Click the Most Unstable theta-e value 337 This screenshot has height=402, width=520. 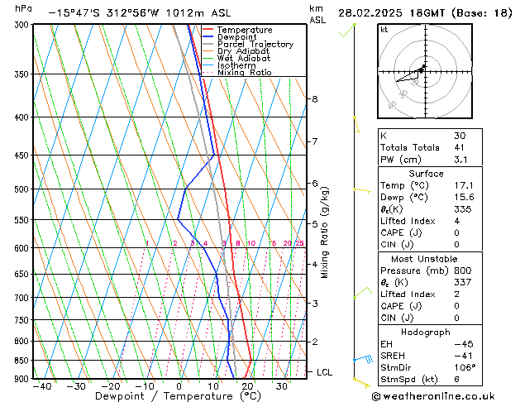(x=463, y=282)
